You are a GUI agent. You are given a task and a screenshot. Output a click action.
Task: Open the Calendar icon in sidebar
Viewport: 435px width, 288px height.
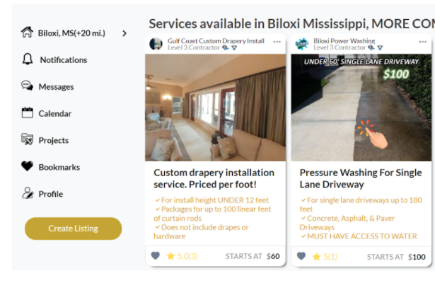point(27,113)
